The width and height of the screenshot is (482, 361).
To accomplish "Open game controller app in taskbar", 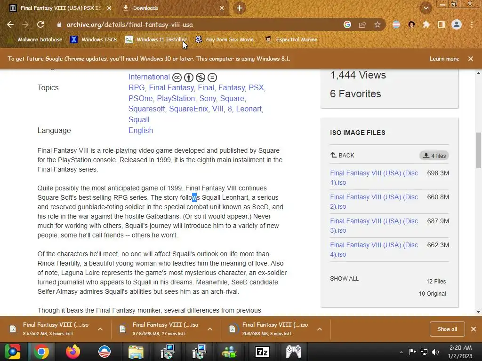I will pos(294,352).
